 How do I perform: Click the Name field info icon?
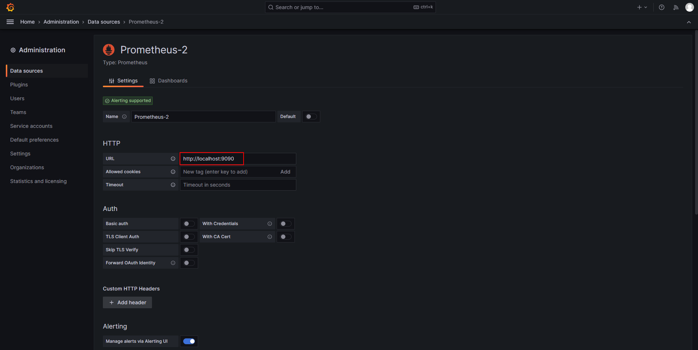(124, 117)
